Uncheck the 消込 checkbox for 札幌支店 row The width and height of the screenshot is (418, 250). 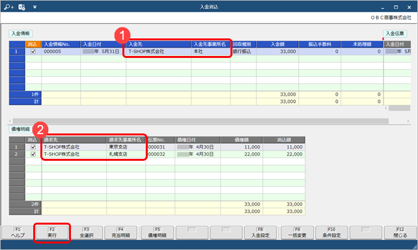33,154
